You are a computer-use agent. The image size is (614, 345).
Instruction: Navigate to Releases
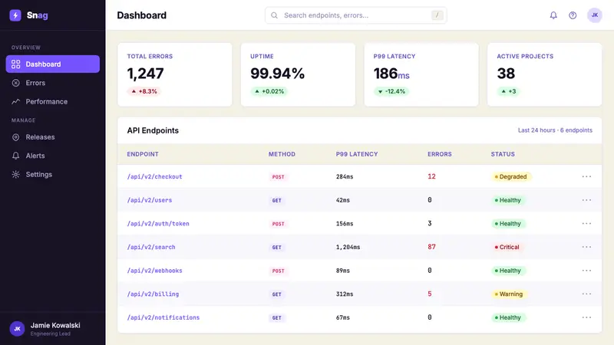(53, 137)
